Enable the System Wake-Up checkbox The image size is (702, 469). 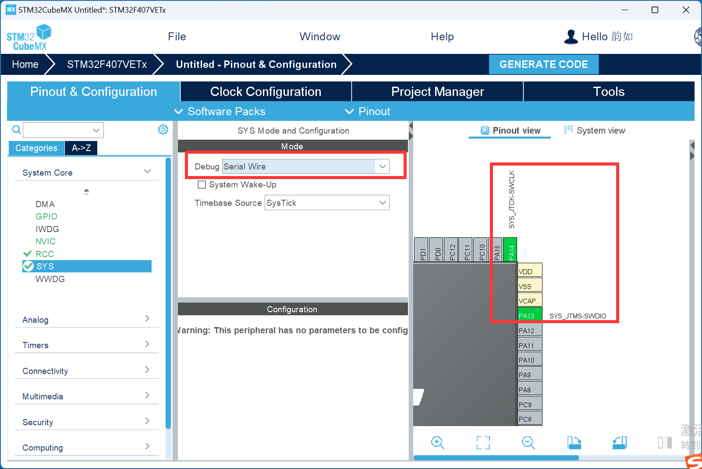click(x=202, y=185)
